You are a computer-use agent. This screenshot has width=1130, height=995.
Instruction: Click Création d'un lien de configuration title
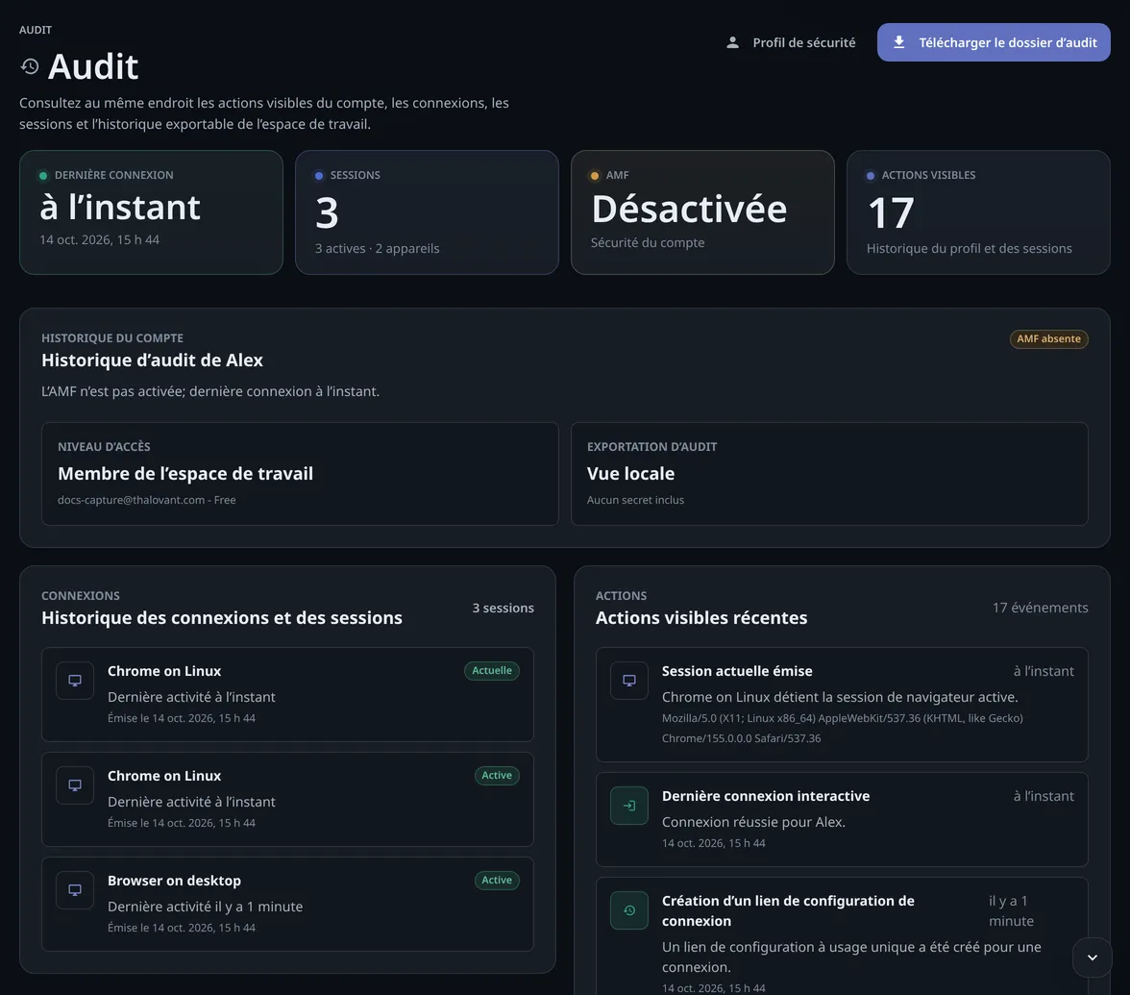pos(788,910)
